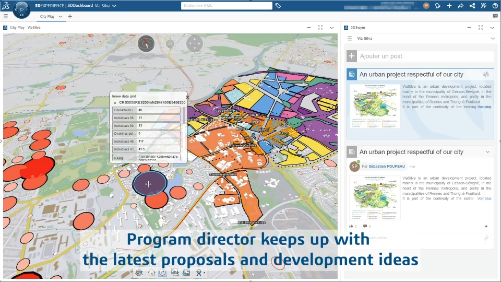This screenshot has height=282, width=501.
Task: Click the plus icon beside Ajouter un post
Action: click(x=351, y=56)
